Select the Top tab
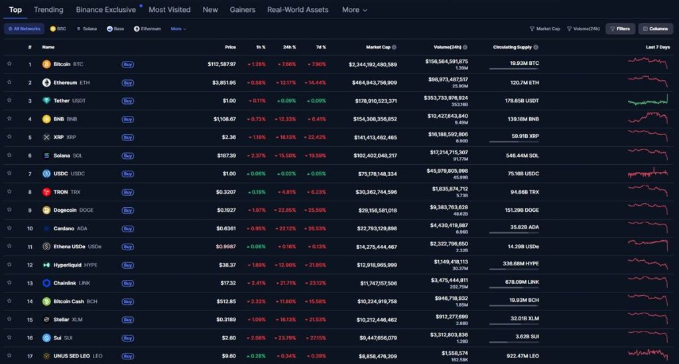The image size is (679, 364). [x=15, y=9]
